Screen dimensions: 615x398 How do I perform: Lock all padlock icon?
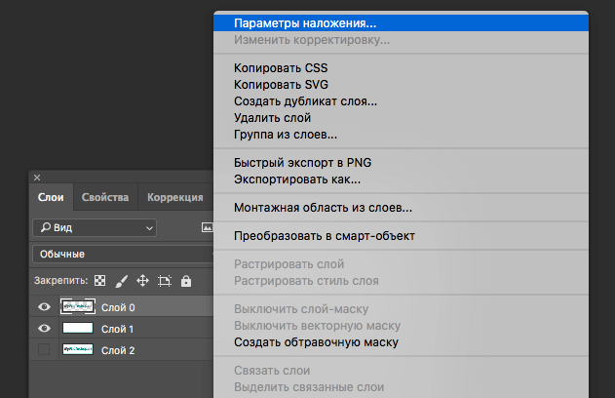186,281
